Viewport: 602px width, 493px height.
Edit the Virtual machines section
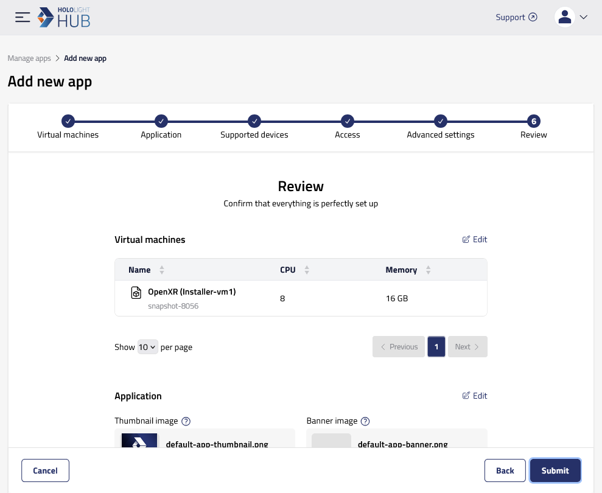coord(475,239)
